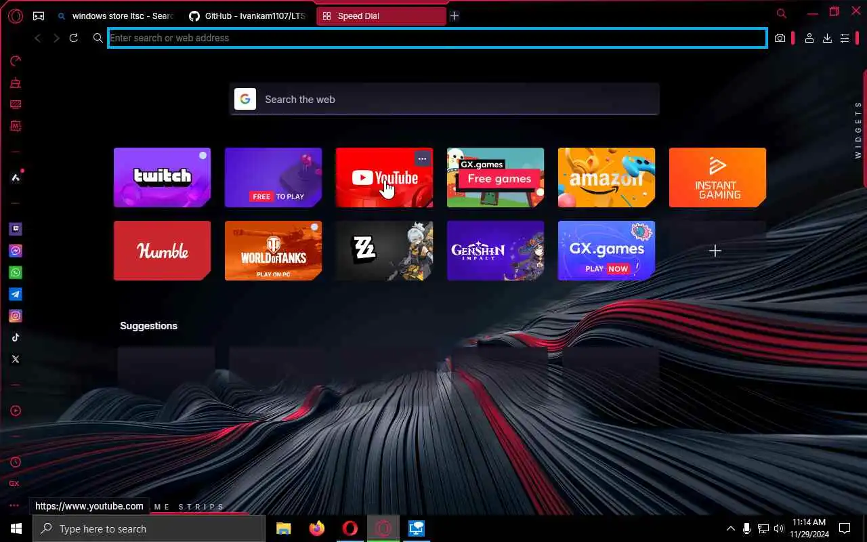Open GX Corner gamepad icon
The width and height of the screenshot is (867, 542).
click(39, 16)
